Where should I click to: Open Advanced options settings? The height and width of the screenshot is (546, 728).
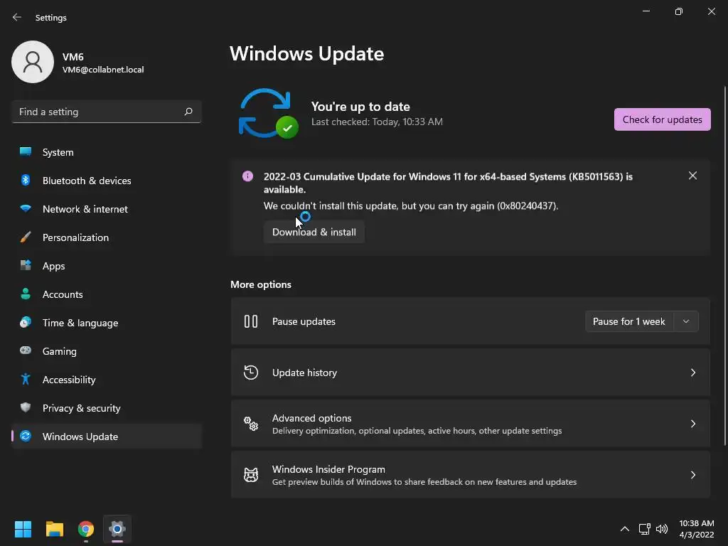point(470,424)
